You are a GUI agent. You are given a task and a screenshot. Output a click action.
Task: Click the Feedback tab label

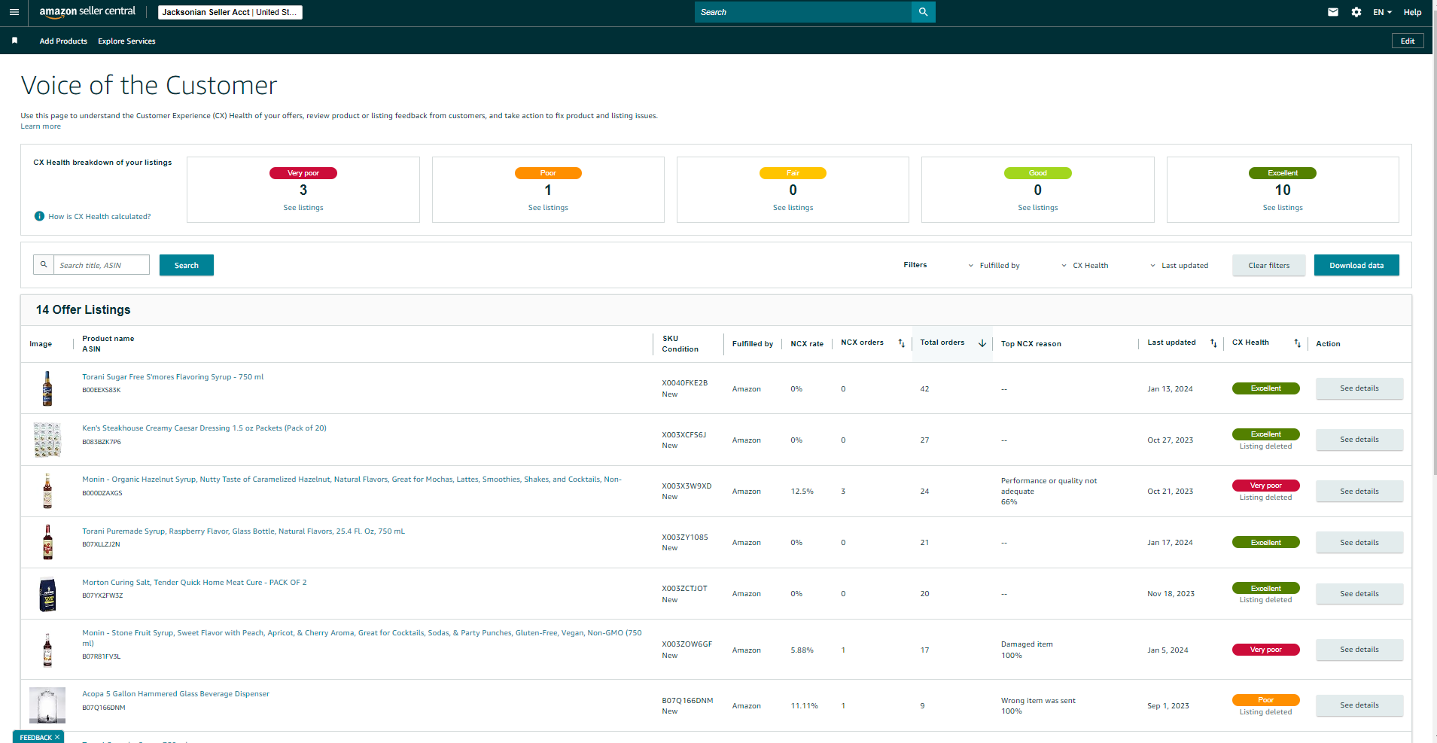coord(35,738)
